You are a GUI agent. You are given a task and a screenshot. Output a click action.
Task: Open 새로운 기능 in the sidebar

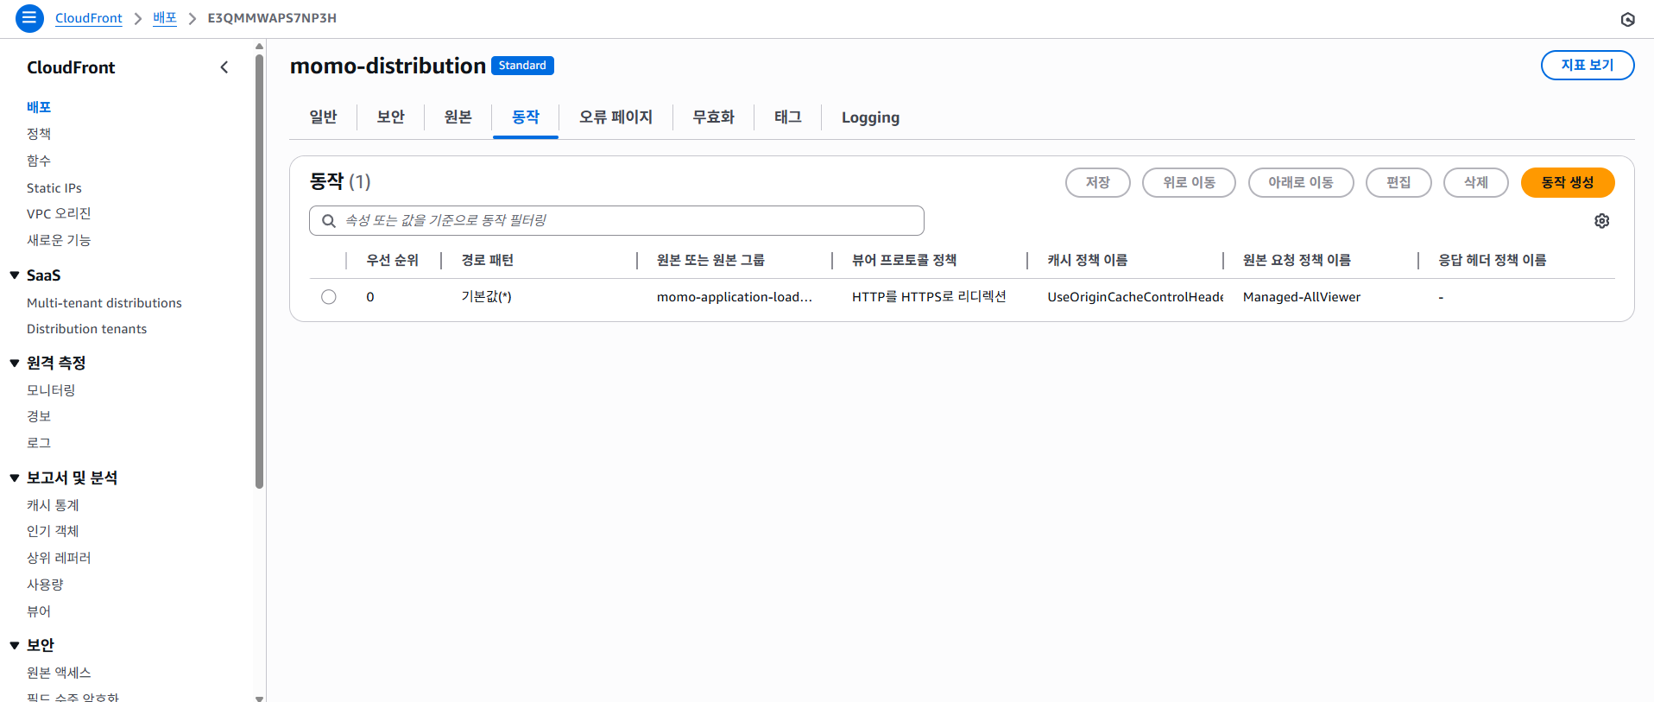pos(59,240)
